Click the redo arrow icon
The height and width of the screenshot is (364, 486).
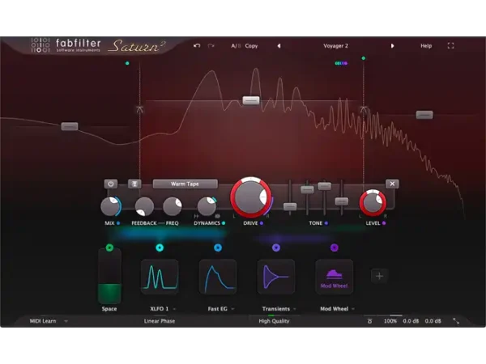tap(211, 46)
